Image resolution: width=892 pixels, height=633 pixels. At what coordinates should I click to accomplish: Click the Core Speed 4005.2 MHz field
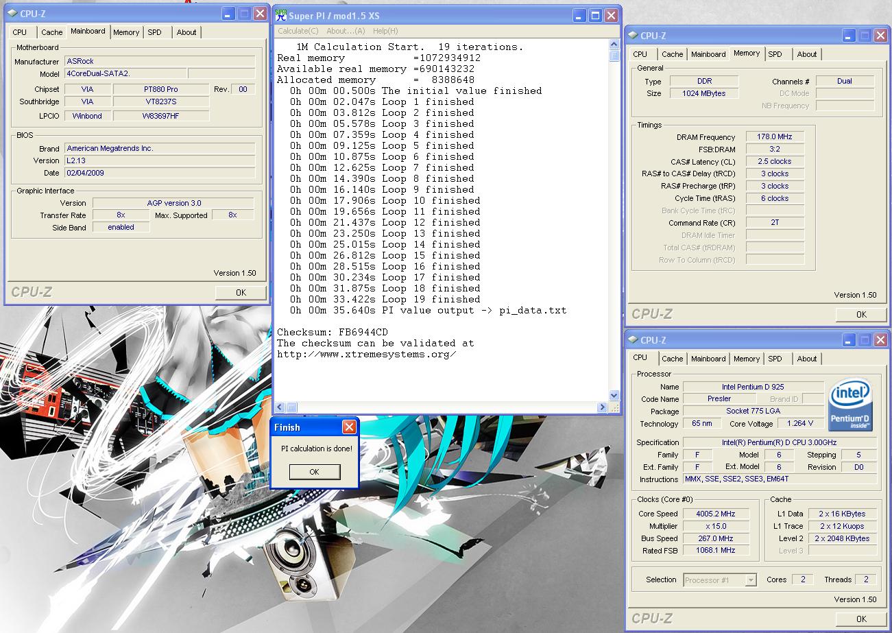coord(715,514)
